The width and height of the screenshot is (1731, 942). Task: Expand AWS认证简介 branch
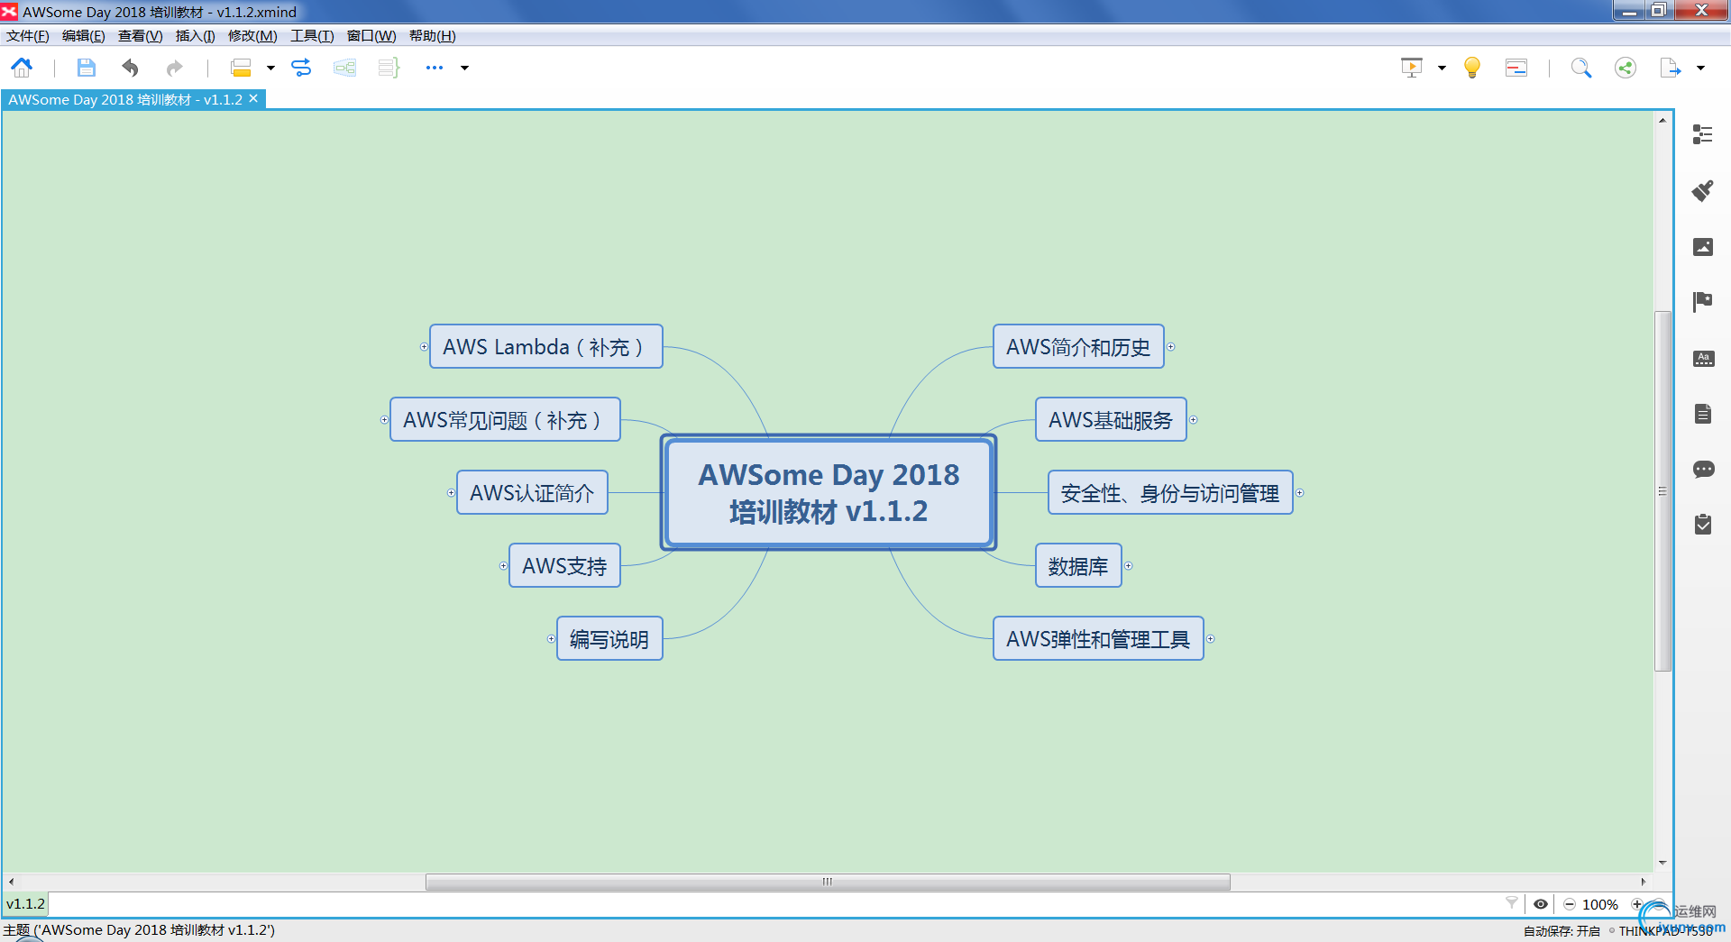click(451, 493)
